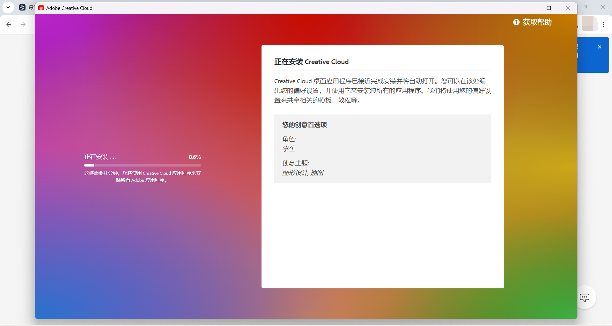This screenshot has width=612, height=326.
Task: Maximize the Adobe Creative Cloud installer window
Action: tap(549, 8)
